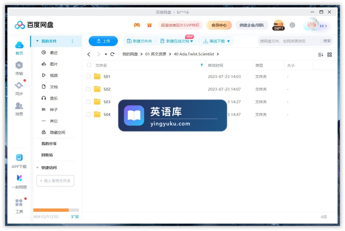Click breadcrumb 我的网盘

(130, 54)
